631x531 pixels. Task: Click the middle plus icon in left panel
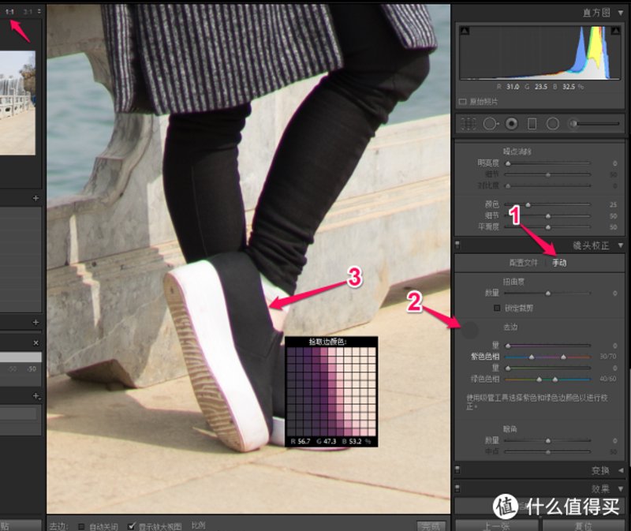[x=35, y=322]
